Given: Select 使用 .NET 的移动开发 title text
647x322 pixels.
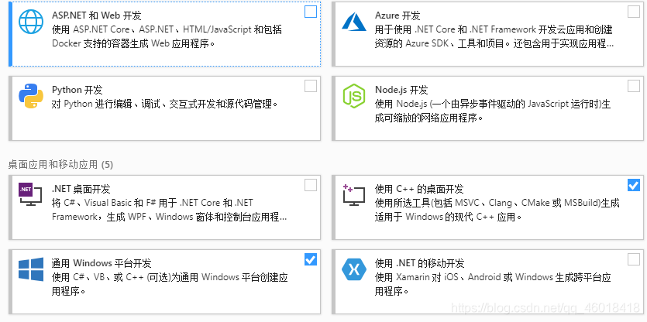Looking at the screenshot, I should (420, 263).
